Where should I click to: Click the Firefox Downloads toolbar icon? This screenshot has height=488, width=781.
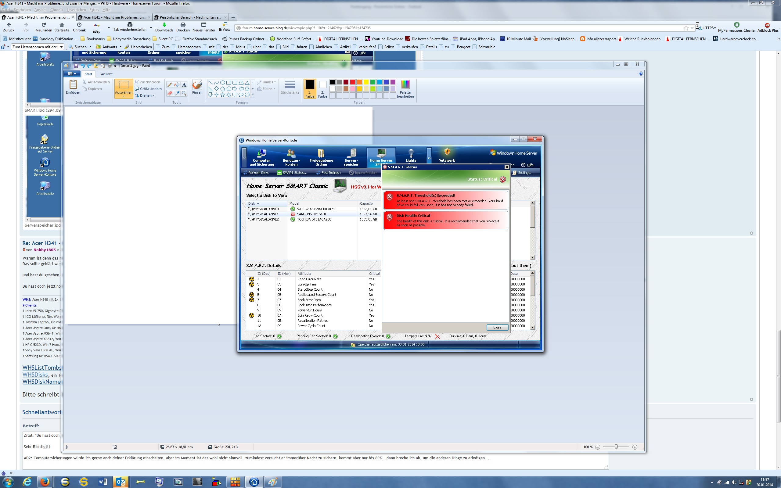tap(164, 27)
